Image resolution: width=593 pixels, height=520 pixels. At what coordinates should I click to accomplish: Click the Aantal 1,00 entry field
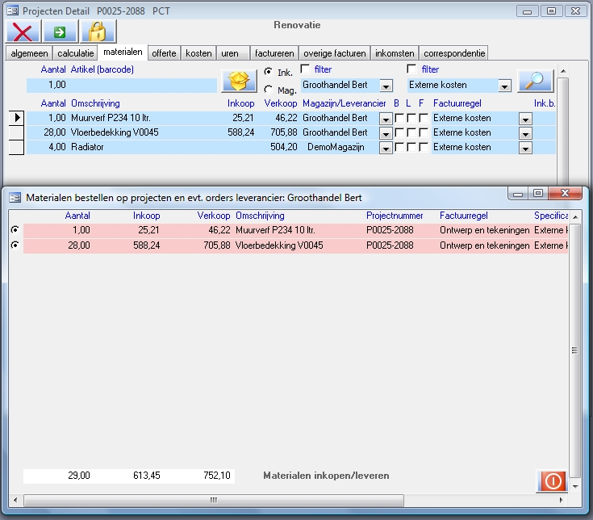(48, 85)
